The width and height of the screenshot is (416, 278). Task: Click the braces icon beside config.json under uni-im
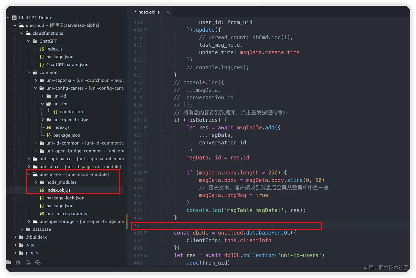point(55,112)
